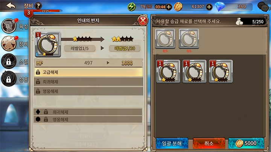Open the 장비 help question mark
Screen dimensions: 271x152
pyautogui.click(x=38, y=6)
